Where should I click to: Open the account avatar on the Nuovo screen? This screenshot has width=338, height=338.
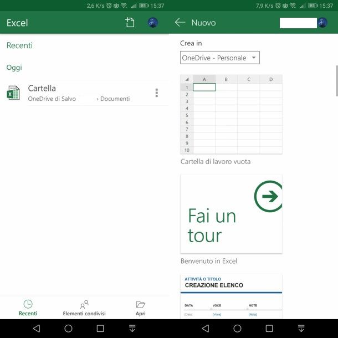pyautogui.click(x=322, y=23)
